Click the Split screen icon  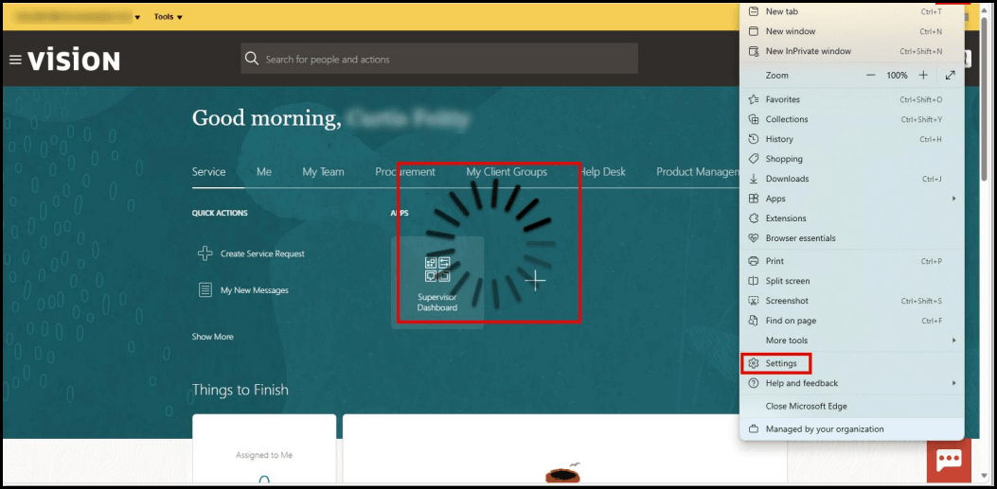754,281
